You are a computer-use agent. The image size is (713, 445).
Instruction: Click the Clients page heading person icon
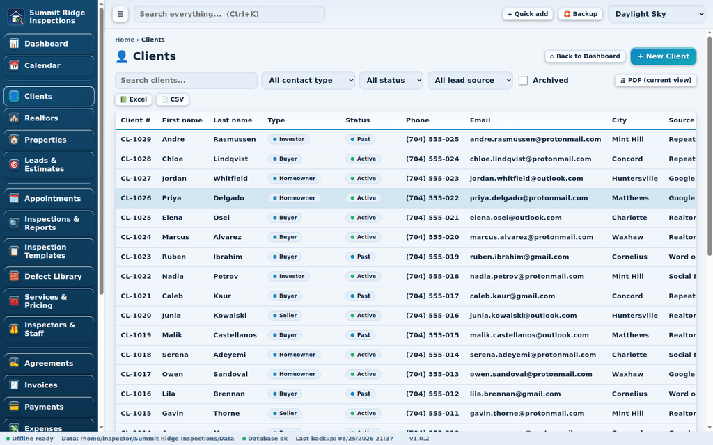[121, 56]
